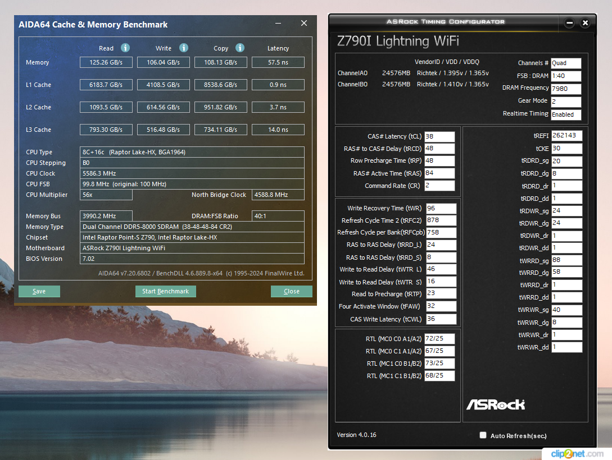Click the Read info icon in AIDA64
612x460 pixels.
click(x=125, y=48)
